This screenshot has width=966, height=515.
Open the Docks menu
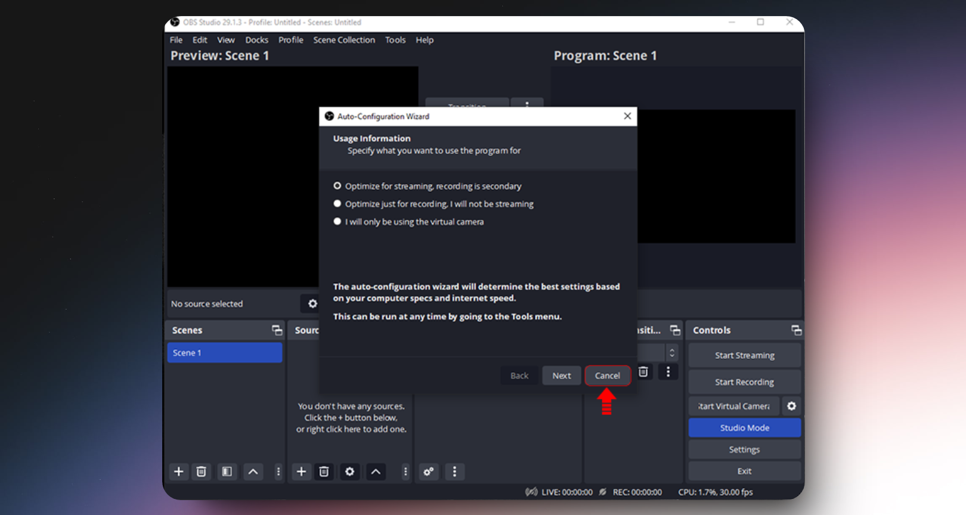click(x=256, y=40)
